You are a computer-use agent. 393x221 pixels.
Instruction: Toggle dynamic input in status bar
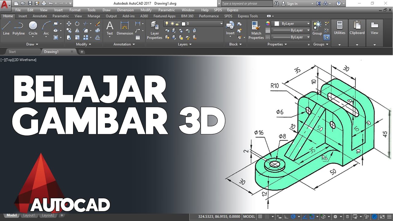click(279, 216)
